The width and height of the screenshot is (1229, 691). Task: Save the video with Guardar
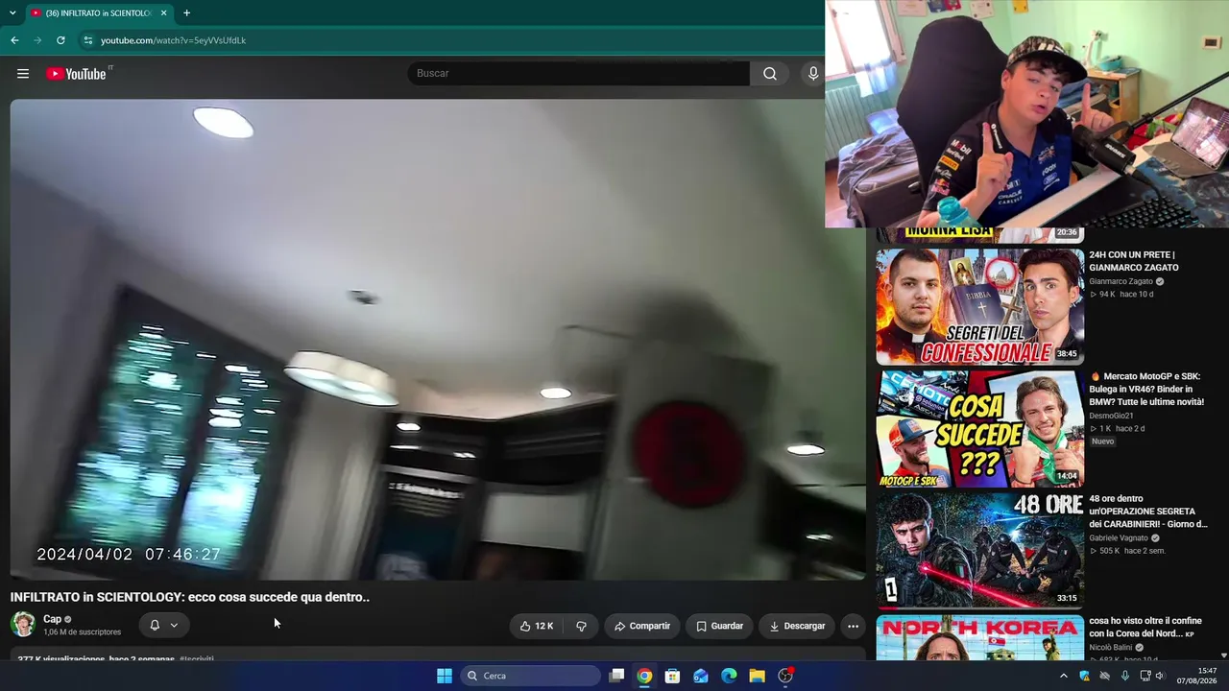[x=719, y=626]
